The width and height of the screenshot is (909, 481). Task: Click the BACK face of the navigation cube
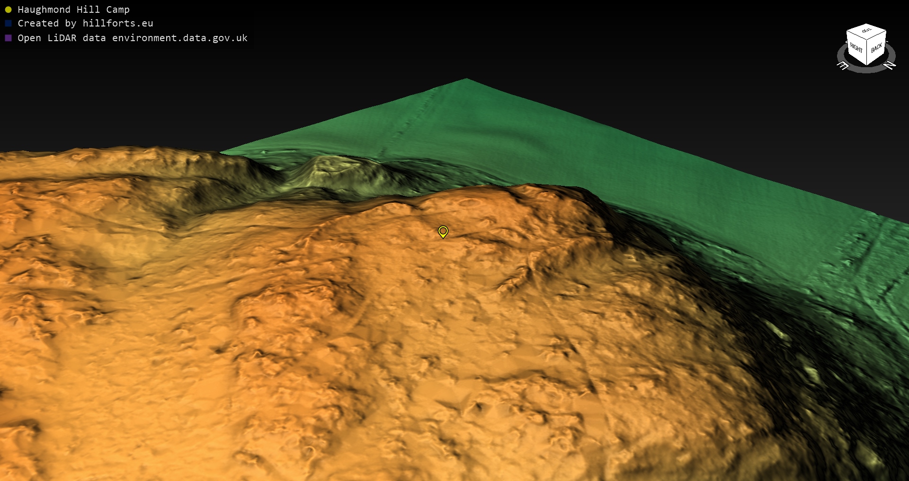(876, 48)
